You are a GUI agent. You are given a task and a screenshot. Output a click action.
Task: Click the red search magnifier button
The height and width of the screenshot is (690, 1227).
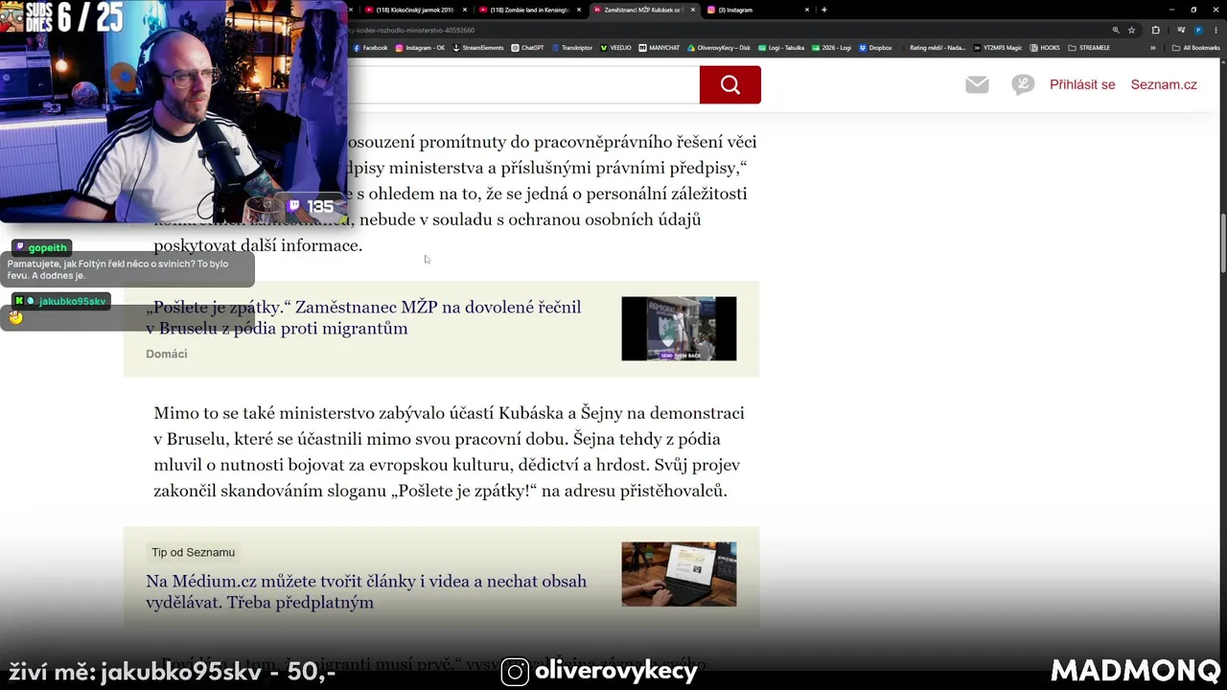pos(730,85)
